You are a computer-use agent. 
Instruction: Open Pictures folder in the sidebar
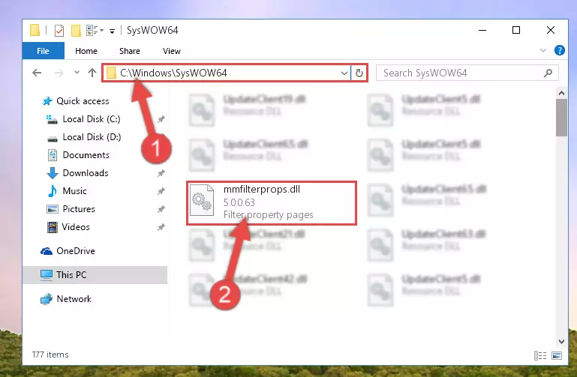tap(79, 209)
